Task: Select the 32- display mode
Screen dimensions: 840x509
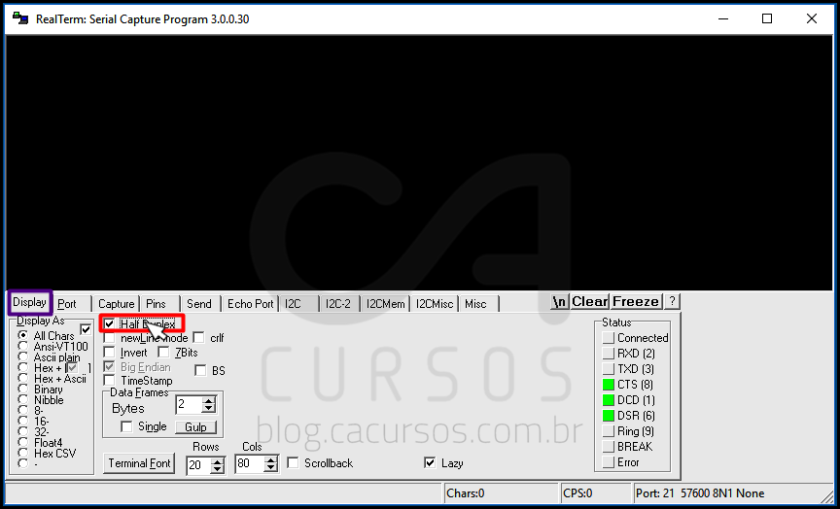Action: [x=23, y=431]
